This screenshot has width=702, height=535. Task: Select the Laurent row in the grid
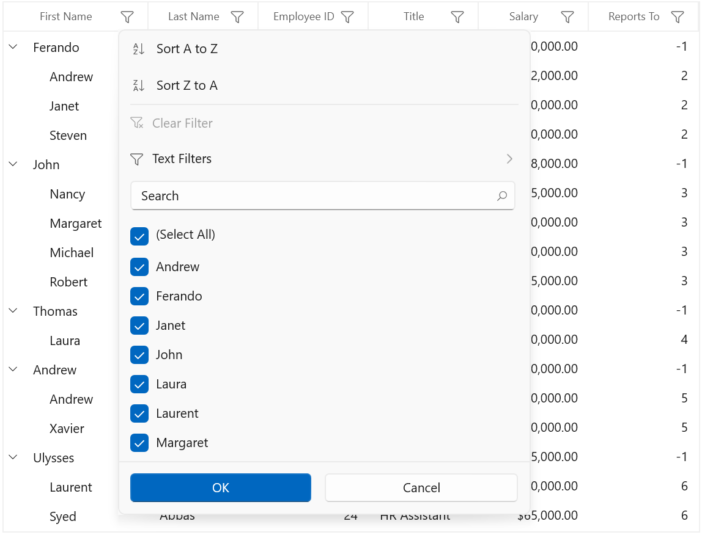point(71,487)
